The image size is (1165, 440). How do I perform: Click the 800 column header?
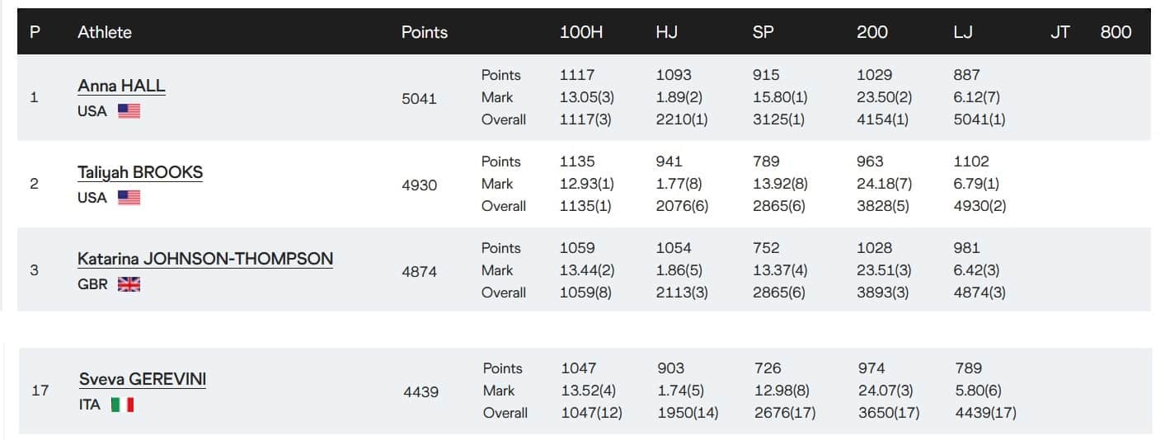1116,32
